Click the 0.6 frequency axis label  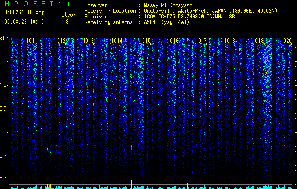[x=4, y=180]
